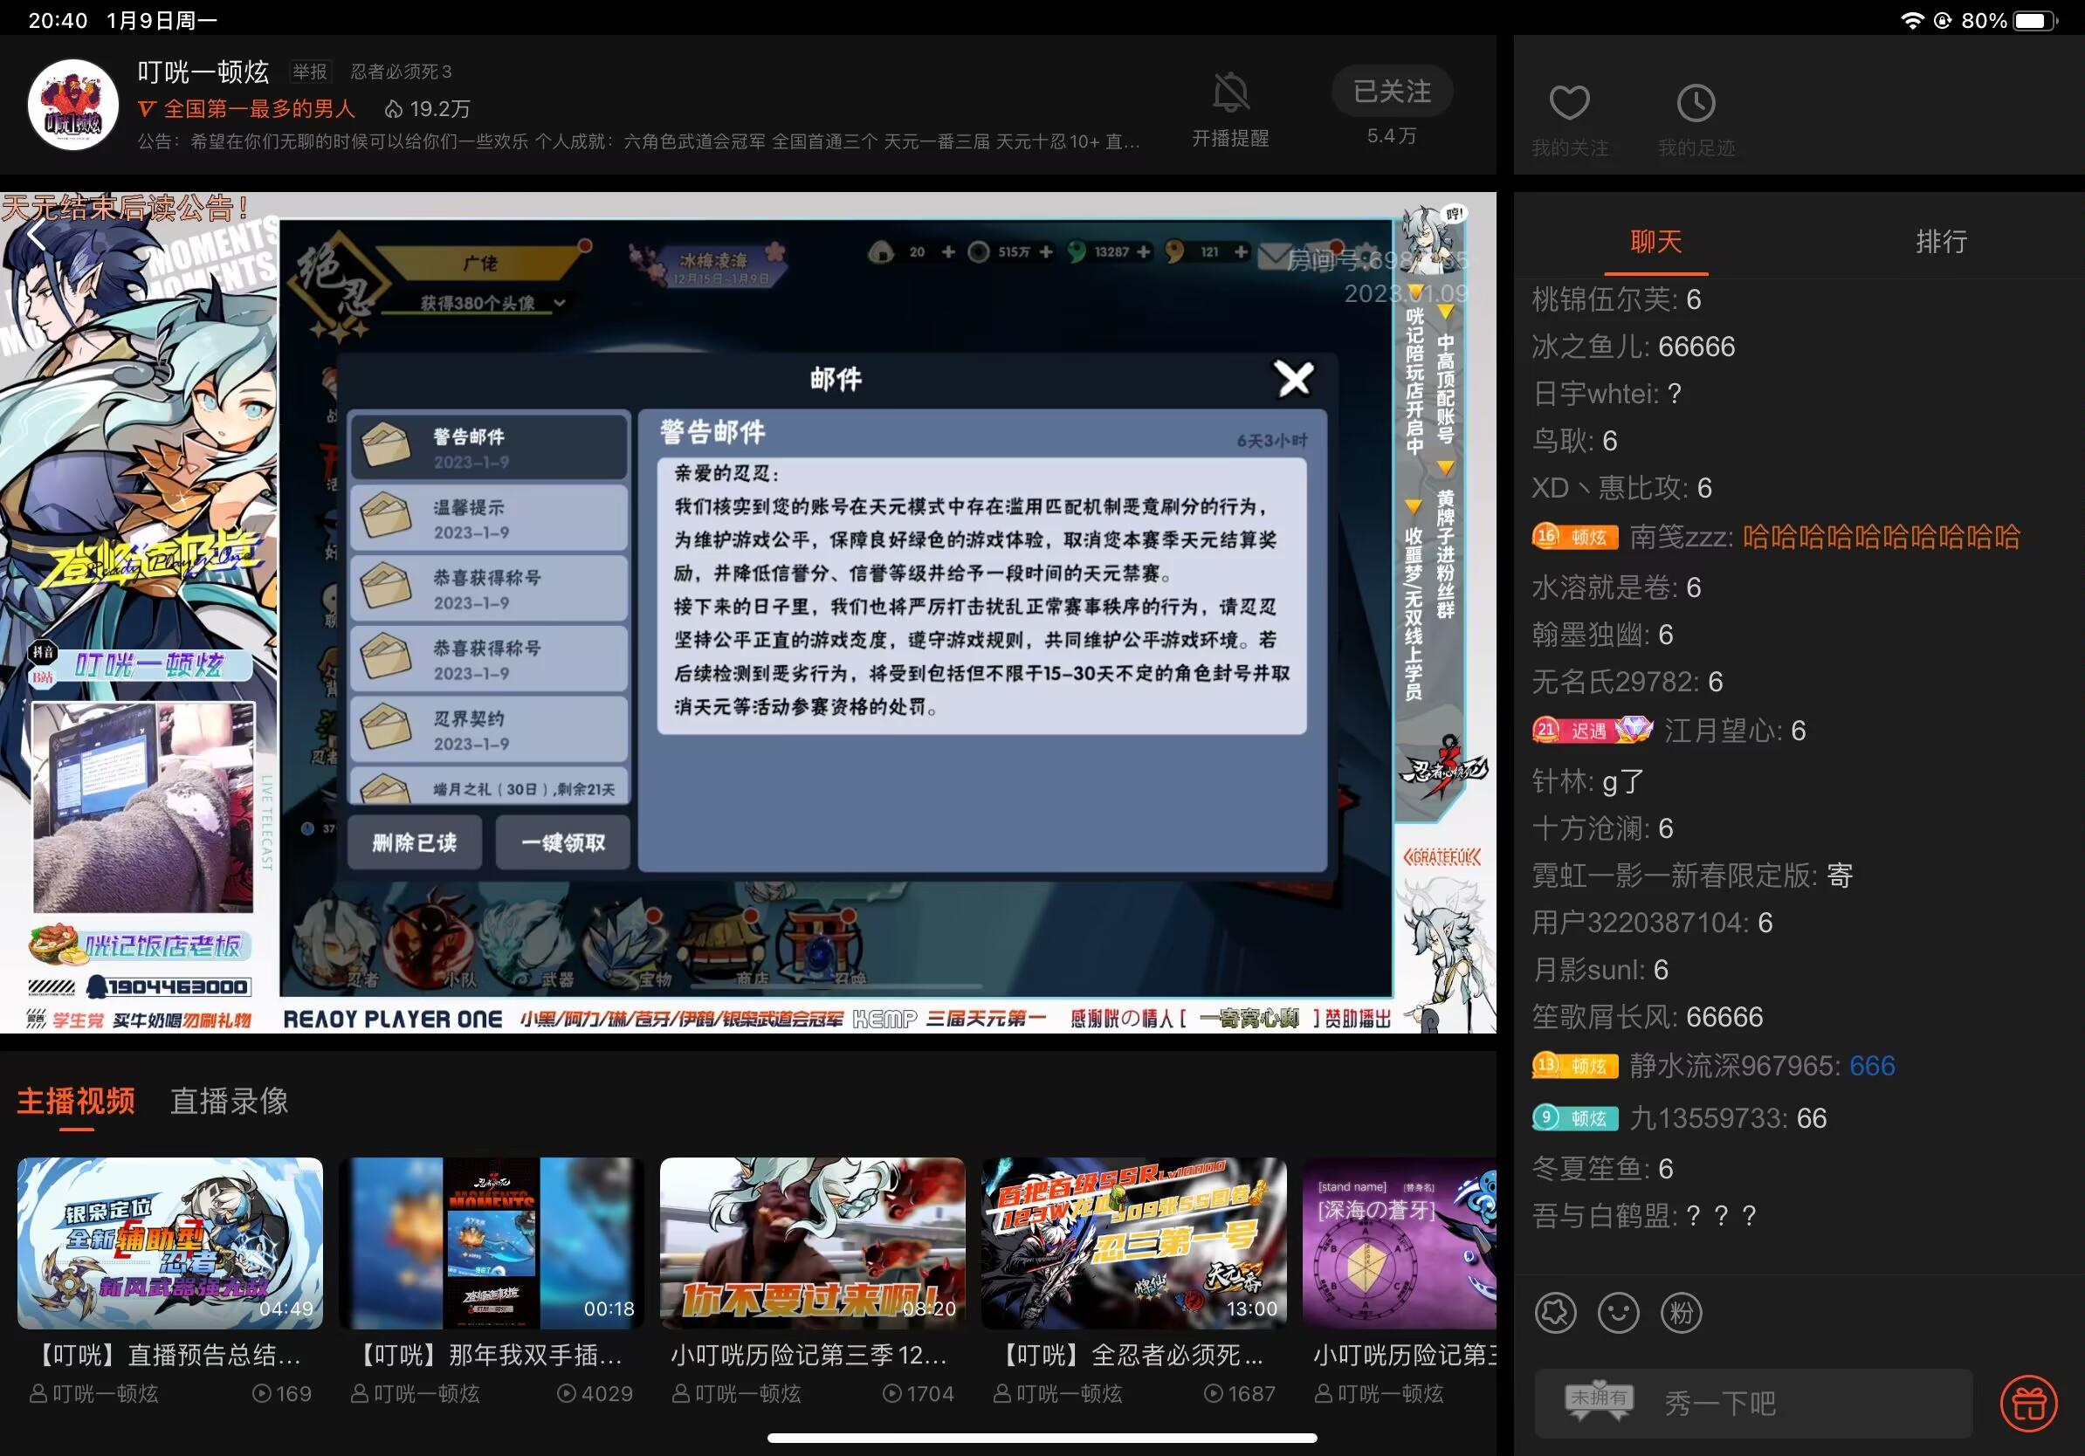Tap the announcement 公告 text line
Screen dimensions: 2085x1456
[637, 141]
